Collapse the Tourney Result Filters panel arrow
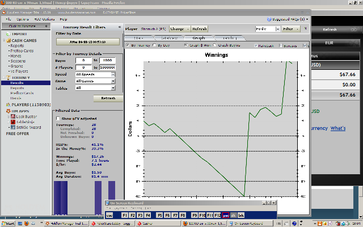The width and height of the screenshot is (363, 227). click(x=120, y=27)
